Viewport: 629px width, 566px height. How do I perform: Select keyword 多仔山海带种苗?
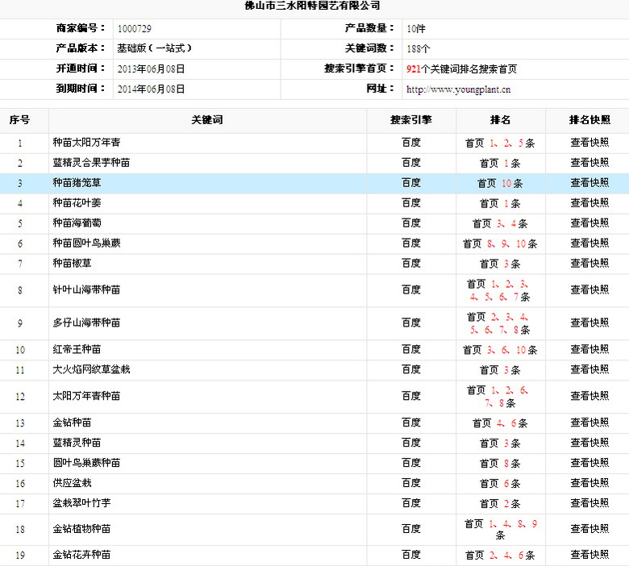pyautogui.click(x=86, y=323)
